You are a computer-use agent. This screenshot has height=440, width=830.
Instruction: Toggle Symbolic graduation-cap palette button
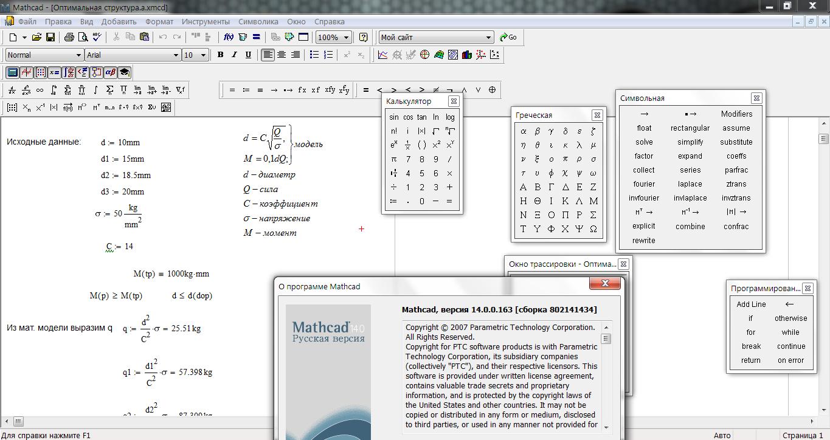tap(124, 72)
